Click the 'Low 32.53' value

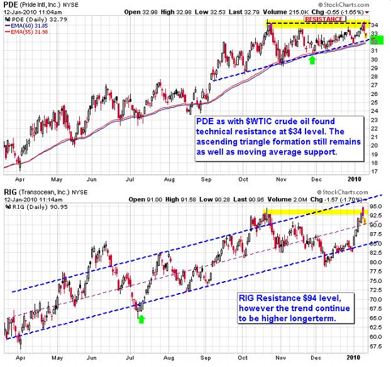[x=210, y=12]
